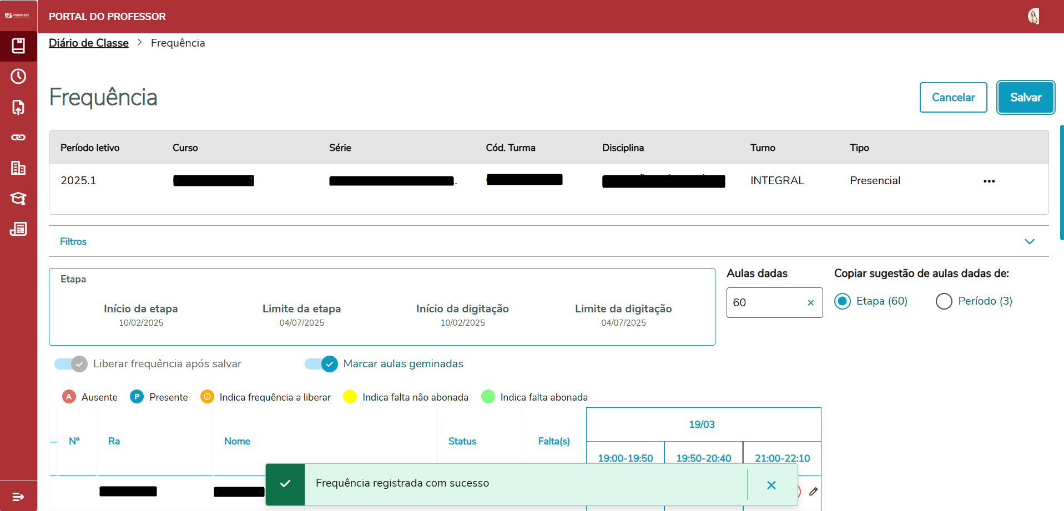This screenshot has height=511, width=1064.
Task: Open the three-dot options menu for class row
Action: tap(989, 181)
